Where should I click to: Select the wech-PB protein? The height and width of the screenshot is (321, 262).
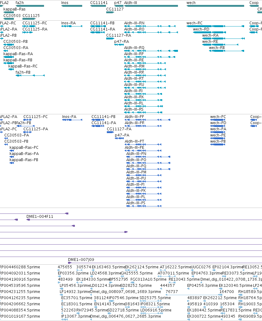tap(218, 141)
